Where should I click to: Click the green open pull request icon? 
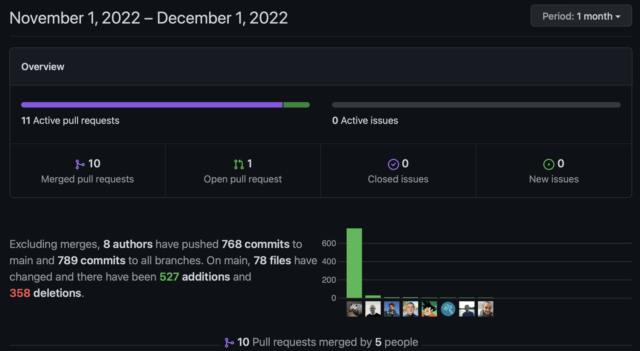click(239, 164)
